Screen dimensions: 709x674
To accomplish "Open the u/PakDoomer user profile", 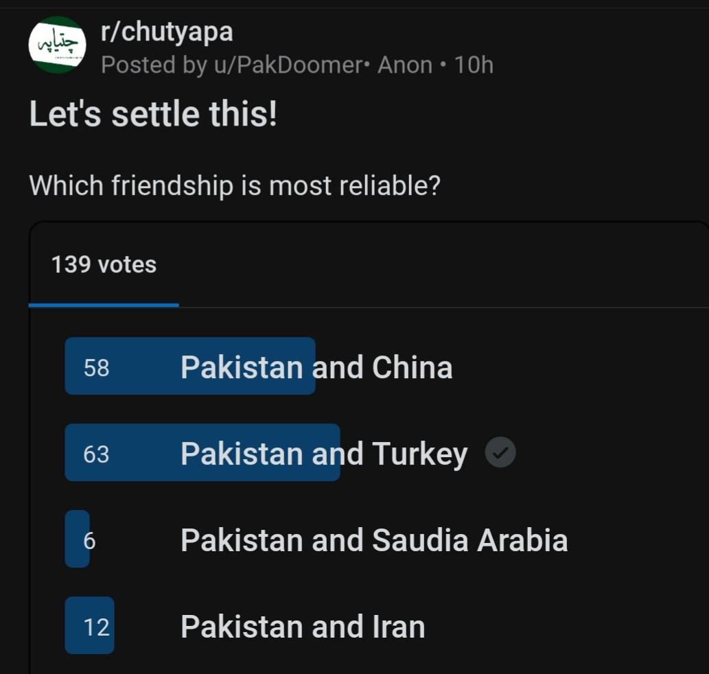I will tap(288, 65).
